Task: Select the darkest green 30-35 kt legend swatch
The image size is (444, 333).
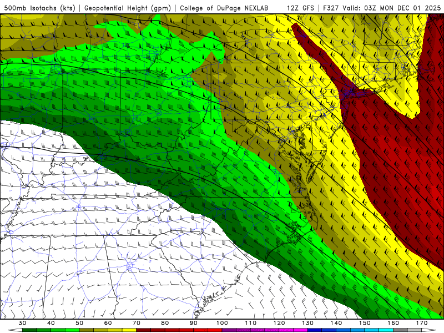Action: point(29,330)
